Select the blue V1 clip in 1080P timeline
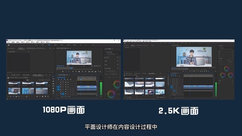Screen dimensions: 242x136 (x=87, y=87)
